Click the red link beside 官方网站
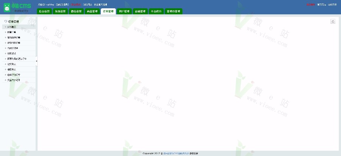Viewport: 341px width, 156px height. 311,5
